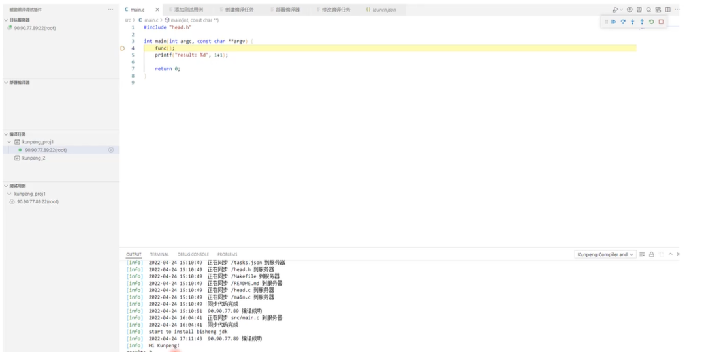Click the debug Continue button
This screenshot has height=352, width=704.
tap(613, 22)
